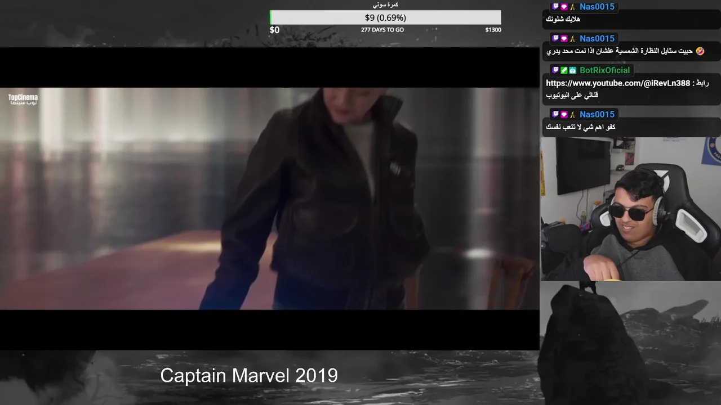Click the teal robot badge beside BotRixOficial
721x405 pixels.
[x=572, y=70]
